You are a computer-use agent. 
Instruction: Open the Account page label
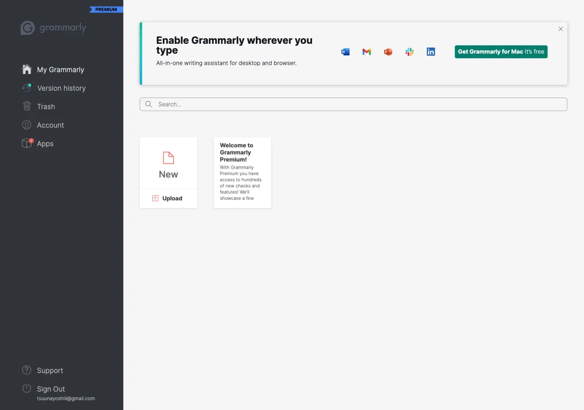pyautogui.click(x=50, y=125)
